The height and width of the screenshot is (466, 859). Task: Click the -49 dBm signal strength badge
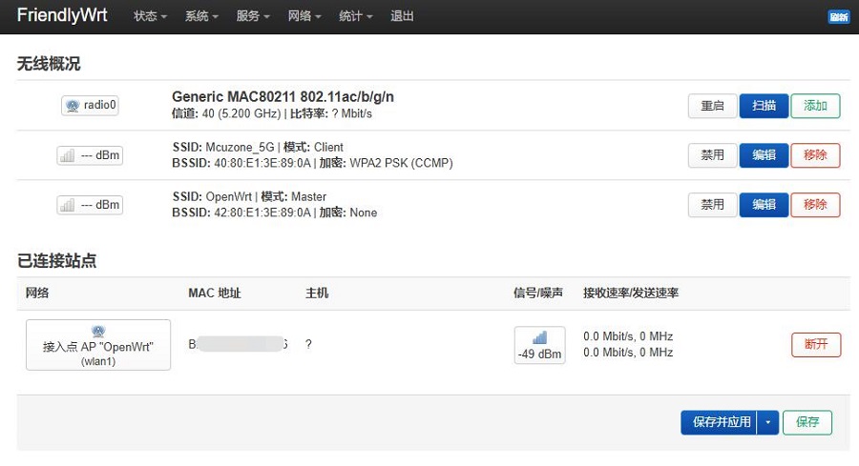pos(539,345)
